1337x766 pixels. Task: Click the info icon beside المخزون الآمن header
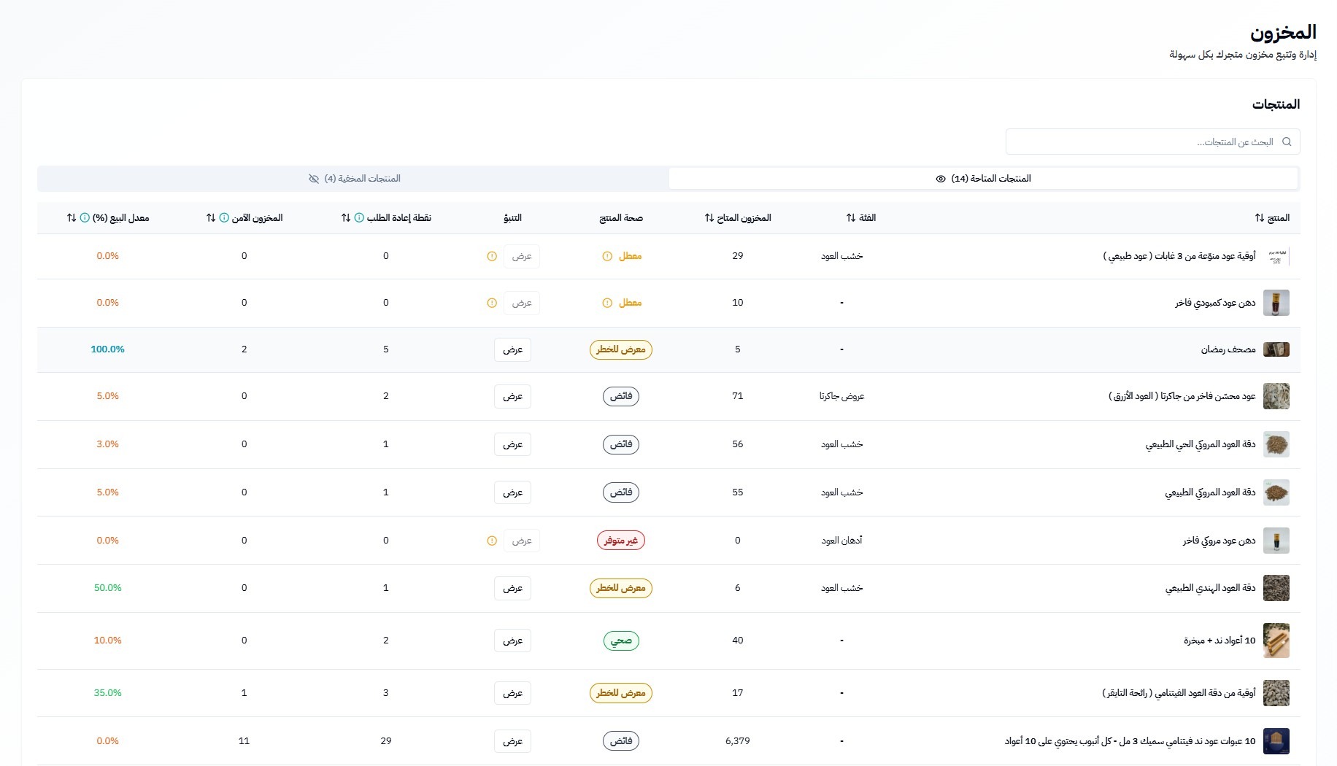tap(224, 218)
